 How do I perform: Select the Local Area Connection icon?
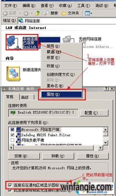[x=12, y=42]
